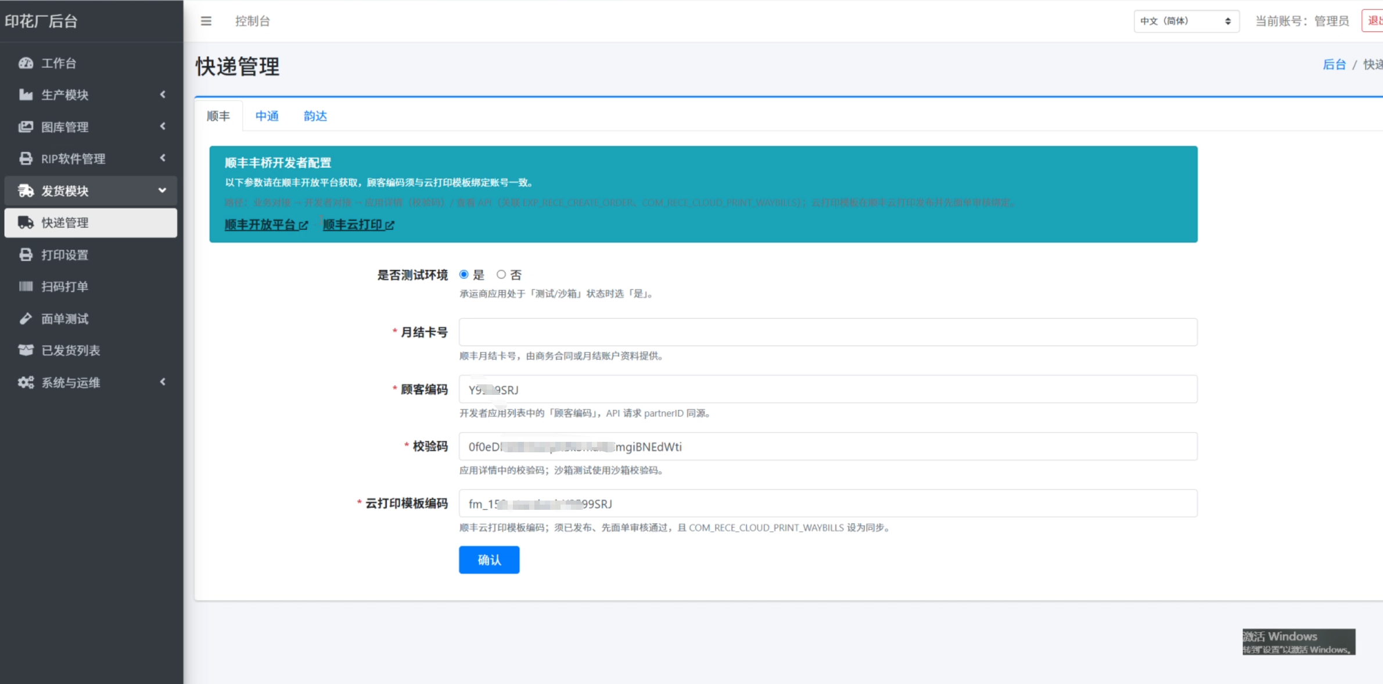1383x684 pixels.
Task: Select 是 for test environment
Action: point(464,275)
